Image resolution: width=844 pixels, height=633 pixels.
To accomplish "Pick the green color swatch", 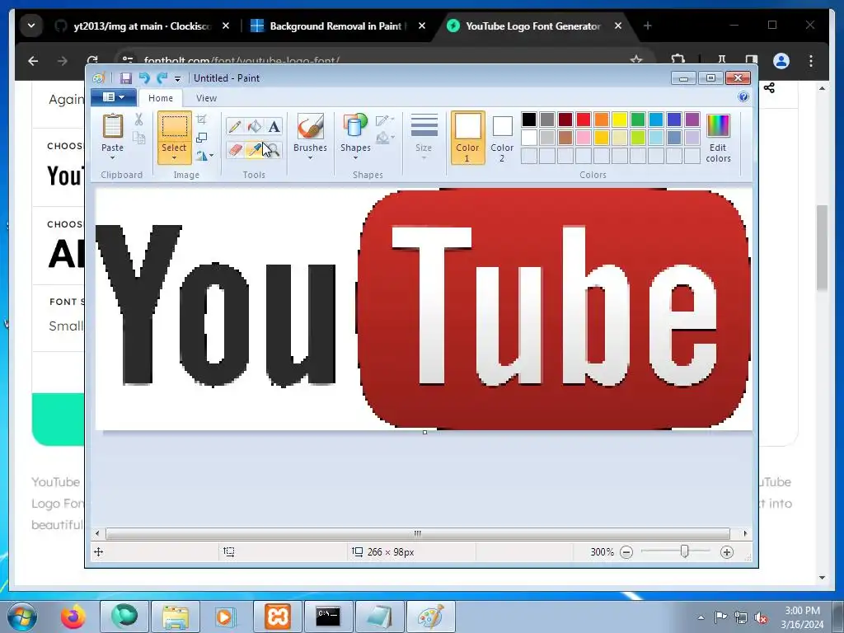I will [638, 120].
